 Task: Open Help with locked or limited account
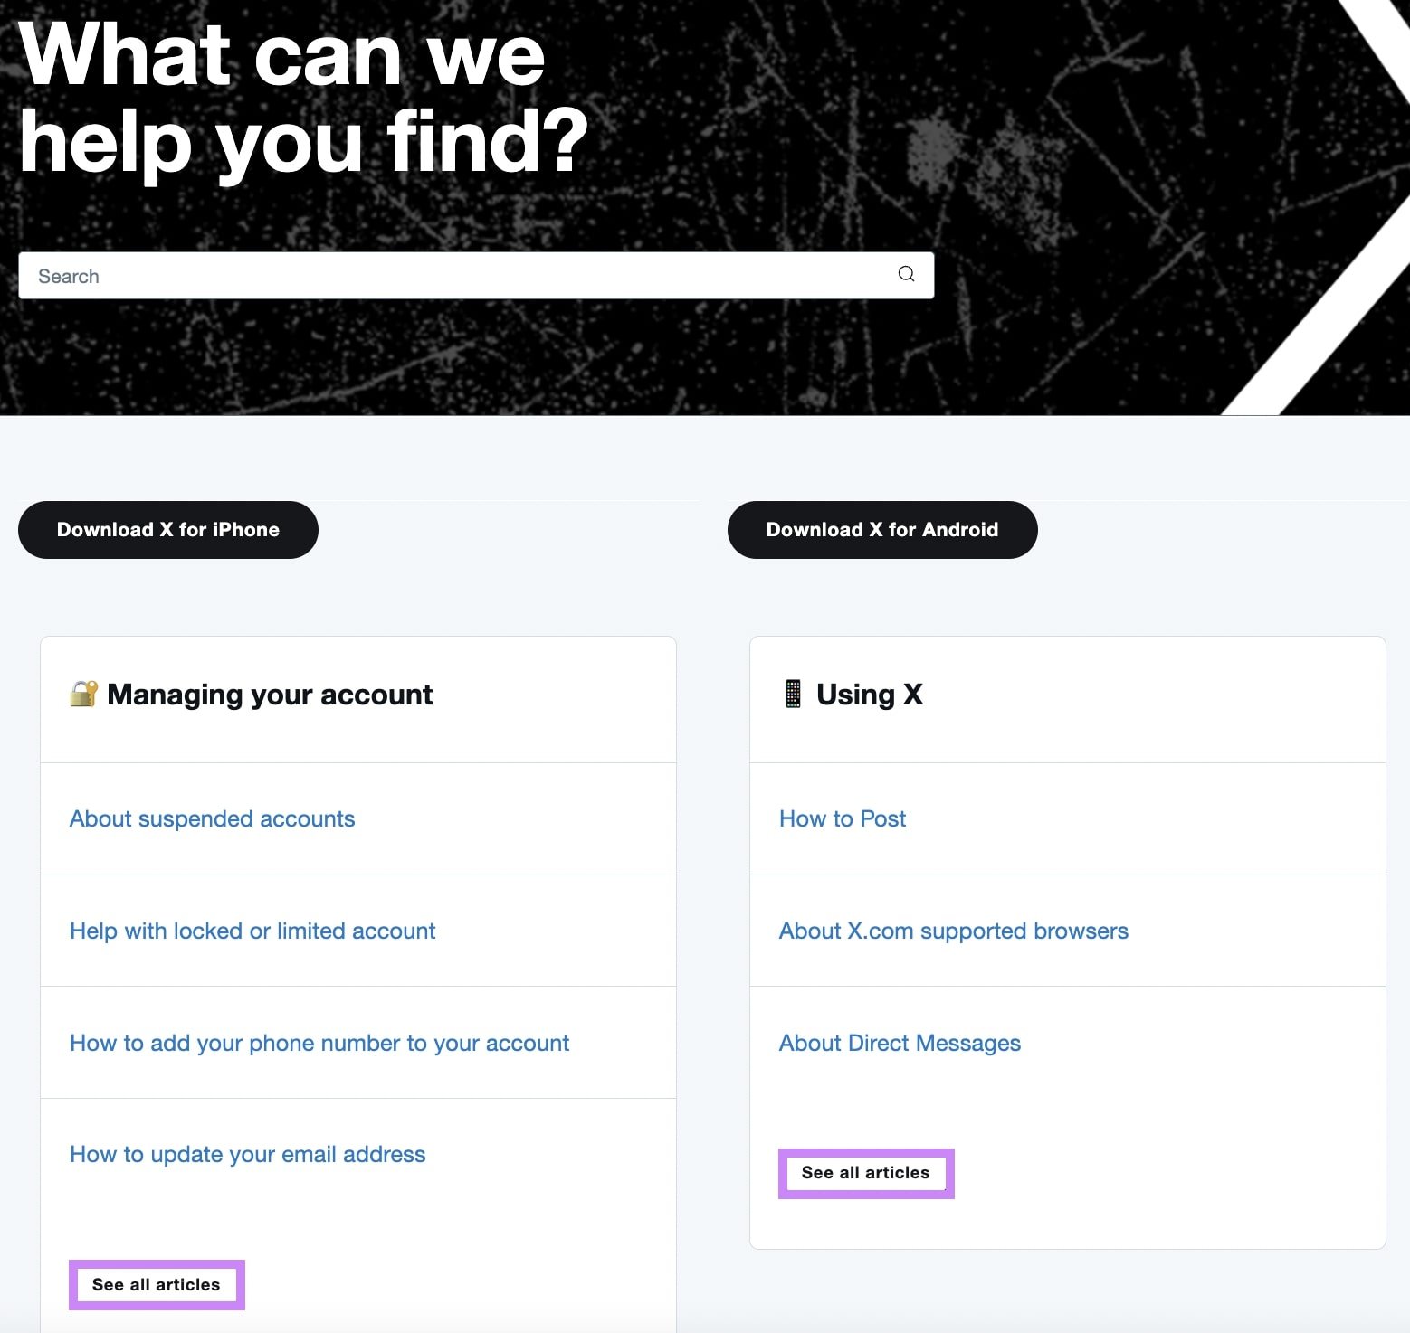pyautogui.click(x=252, y=931)
